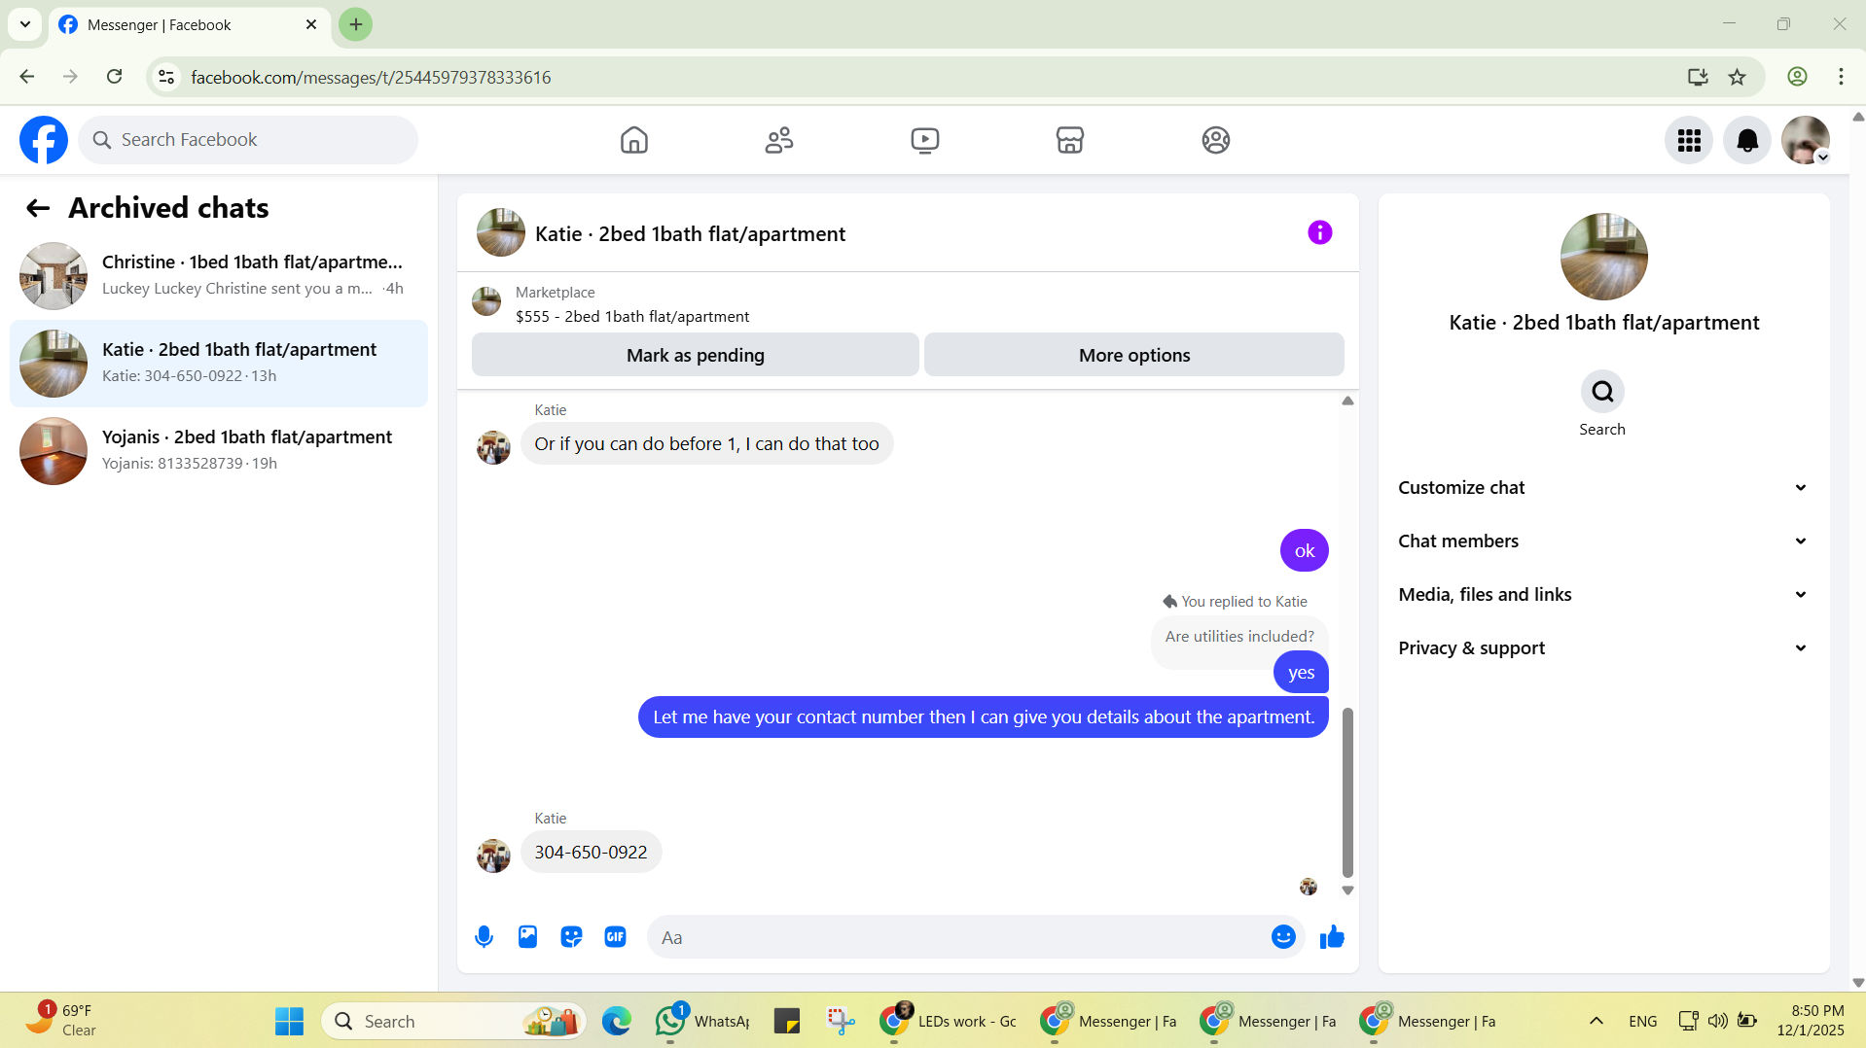
Task: Navigate back in browser
Action: (x=27, y=77)
